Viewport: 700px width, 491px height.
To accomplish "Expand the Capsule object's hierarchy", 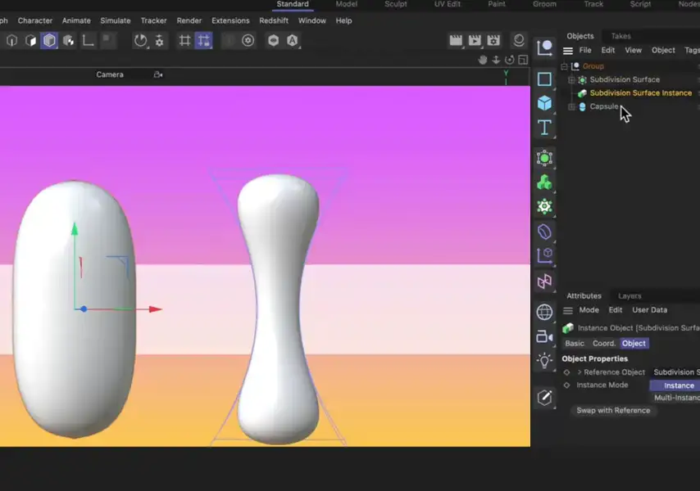I will (x=570, y=106).
